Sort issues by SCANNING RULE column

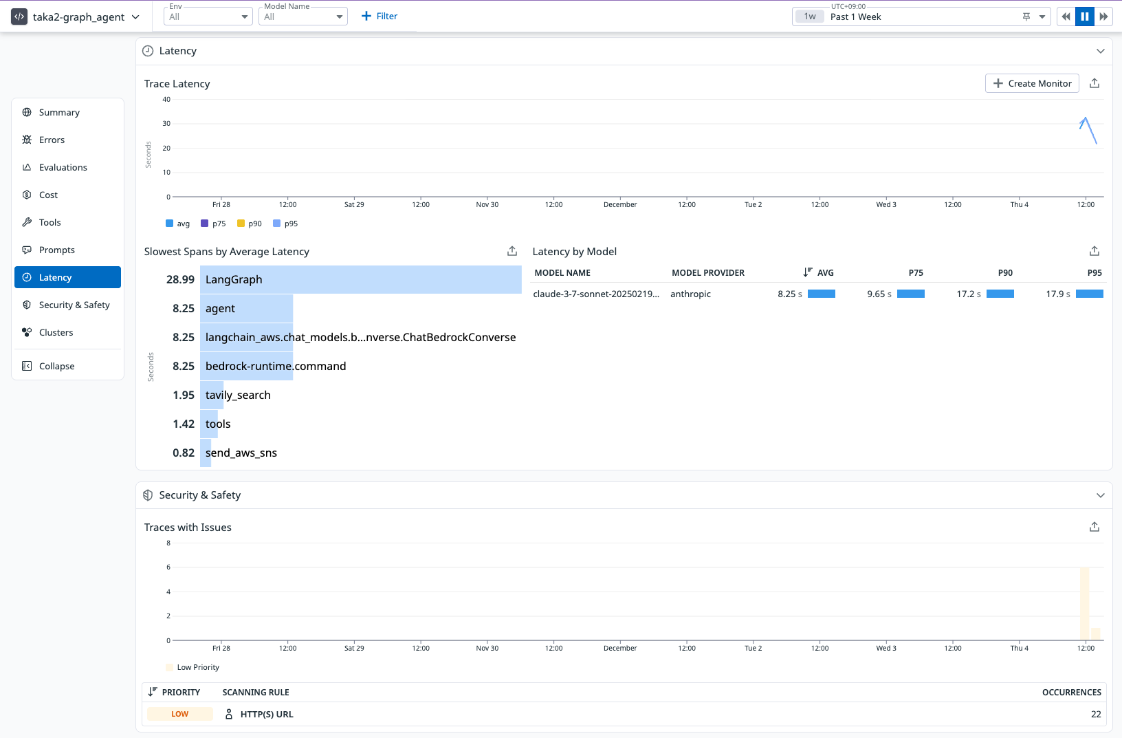coord(256,693)
